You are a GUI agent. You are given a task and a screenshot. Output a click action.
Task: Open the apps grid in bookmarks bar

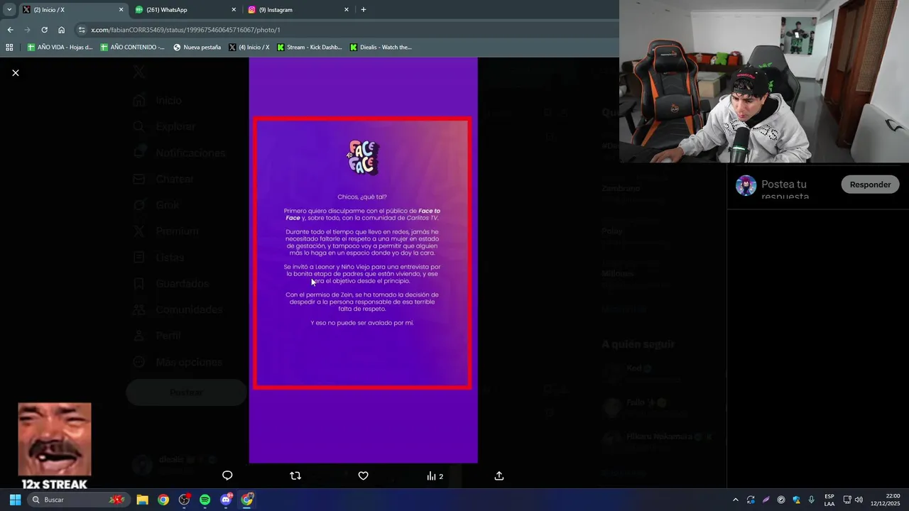pos(9,48)
